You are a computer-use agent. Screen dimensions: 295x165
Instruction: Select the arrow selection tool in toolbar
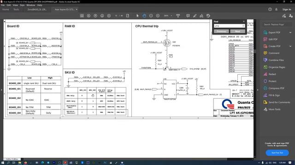tap(137, 16)
